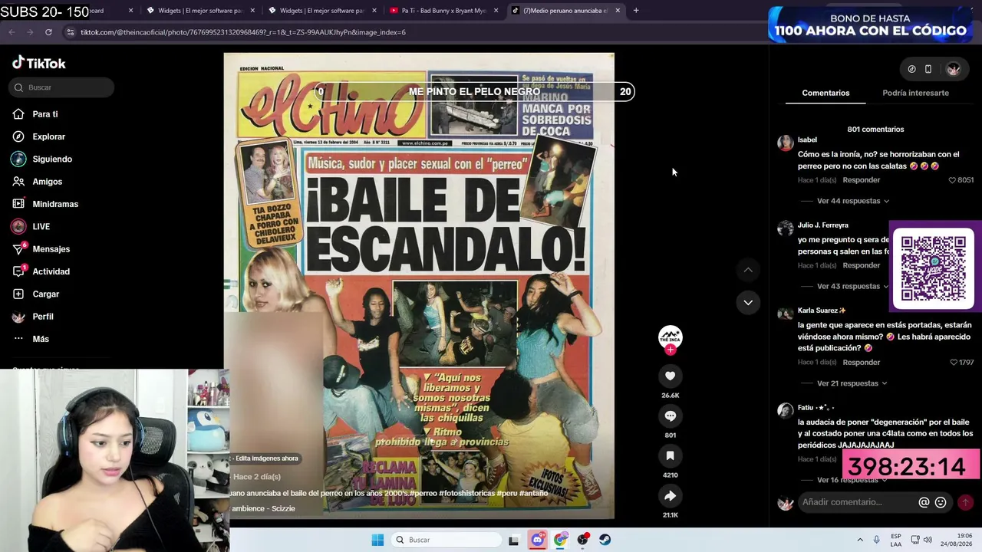
Task: Reload the page in the browser
Action: 48,32
